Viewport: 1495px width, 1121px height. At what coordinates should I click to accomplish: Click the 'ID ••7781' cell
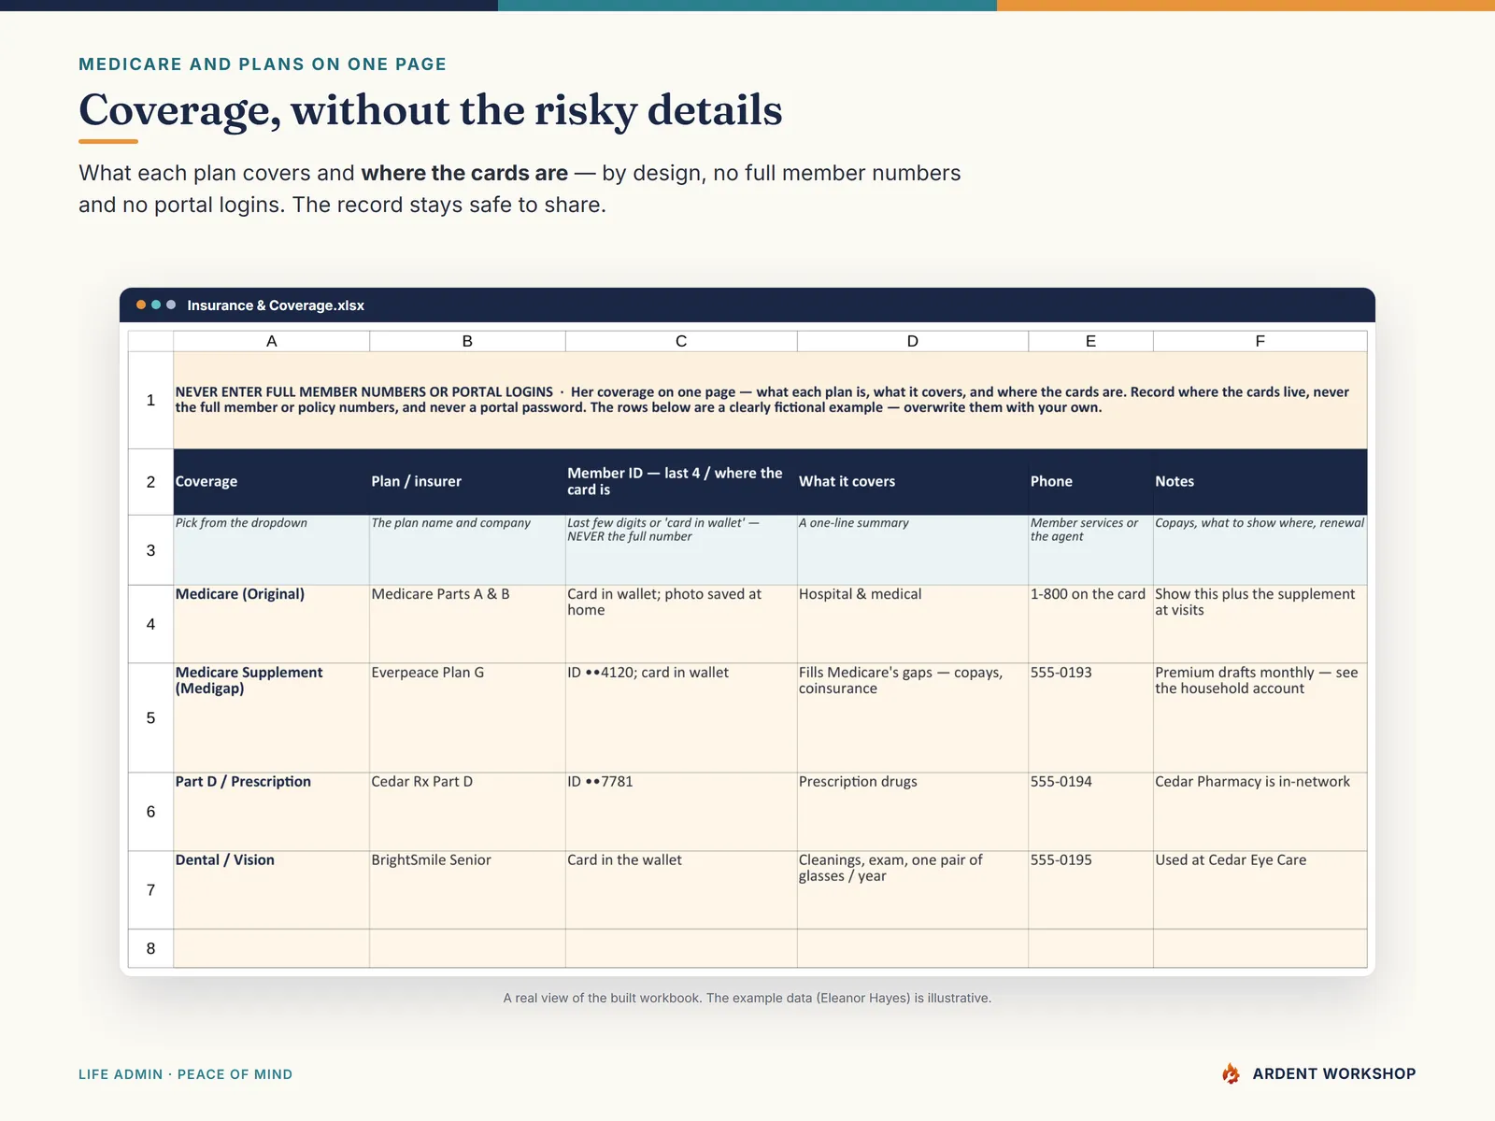point(681,812)
